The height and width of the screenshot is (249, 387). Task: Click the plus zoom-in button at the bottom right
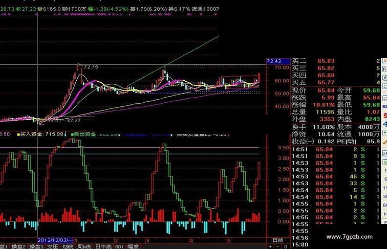coord(270,246)
